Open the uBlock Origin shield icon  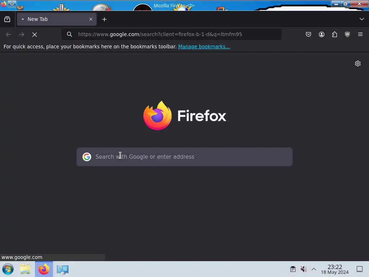point(347,34)
